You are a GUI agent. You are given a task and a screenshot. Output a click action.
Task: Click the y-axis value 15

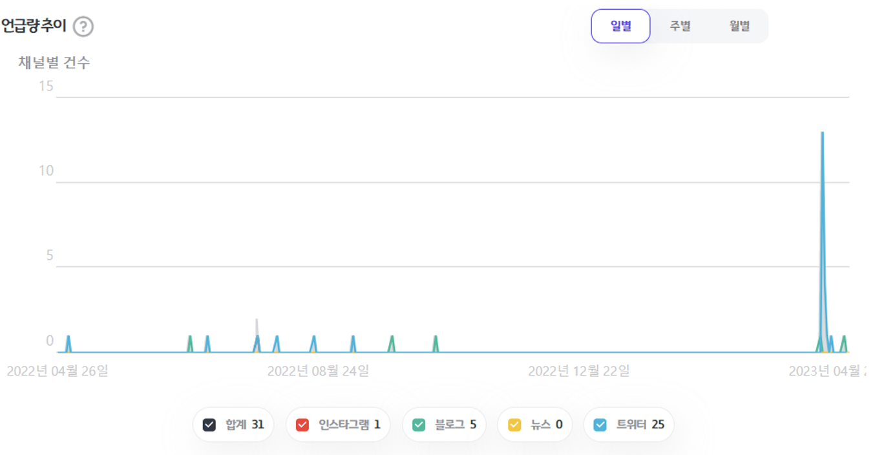pos(46,86)
